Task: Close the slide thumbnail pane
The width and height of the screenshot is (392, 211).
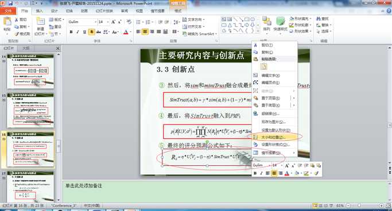Action: click(x=58, y=48)
